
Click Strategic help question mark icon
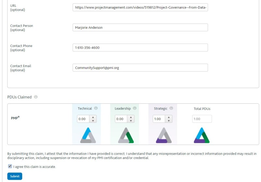[171, 108]
